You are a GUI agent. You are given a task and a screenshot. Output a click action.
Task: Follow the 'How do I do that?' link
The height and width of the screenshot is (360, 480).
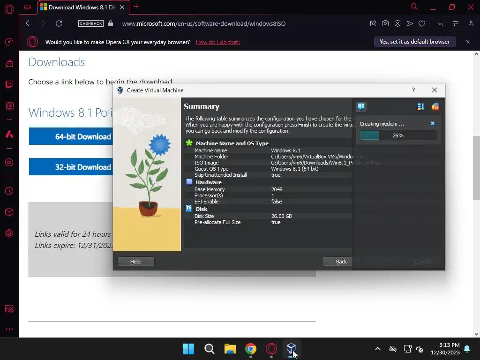[218, 42]
